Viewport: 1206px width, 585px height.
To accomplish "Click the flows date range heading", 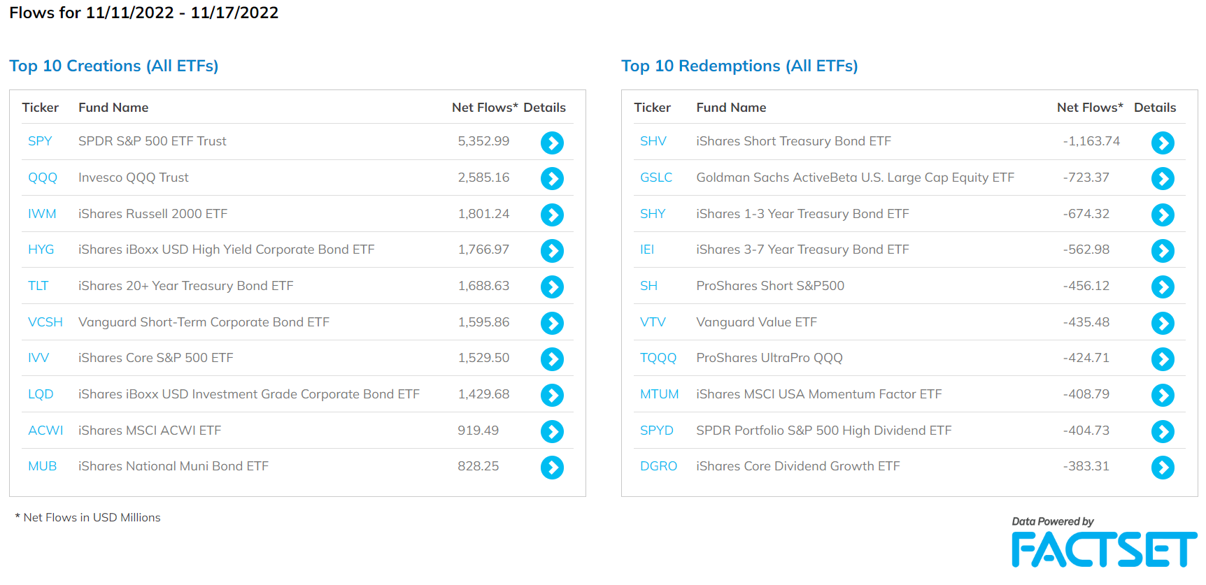I will (x=144, y=13).
